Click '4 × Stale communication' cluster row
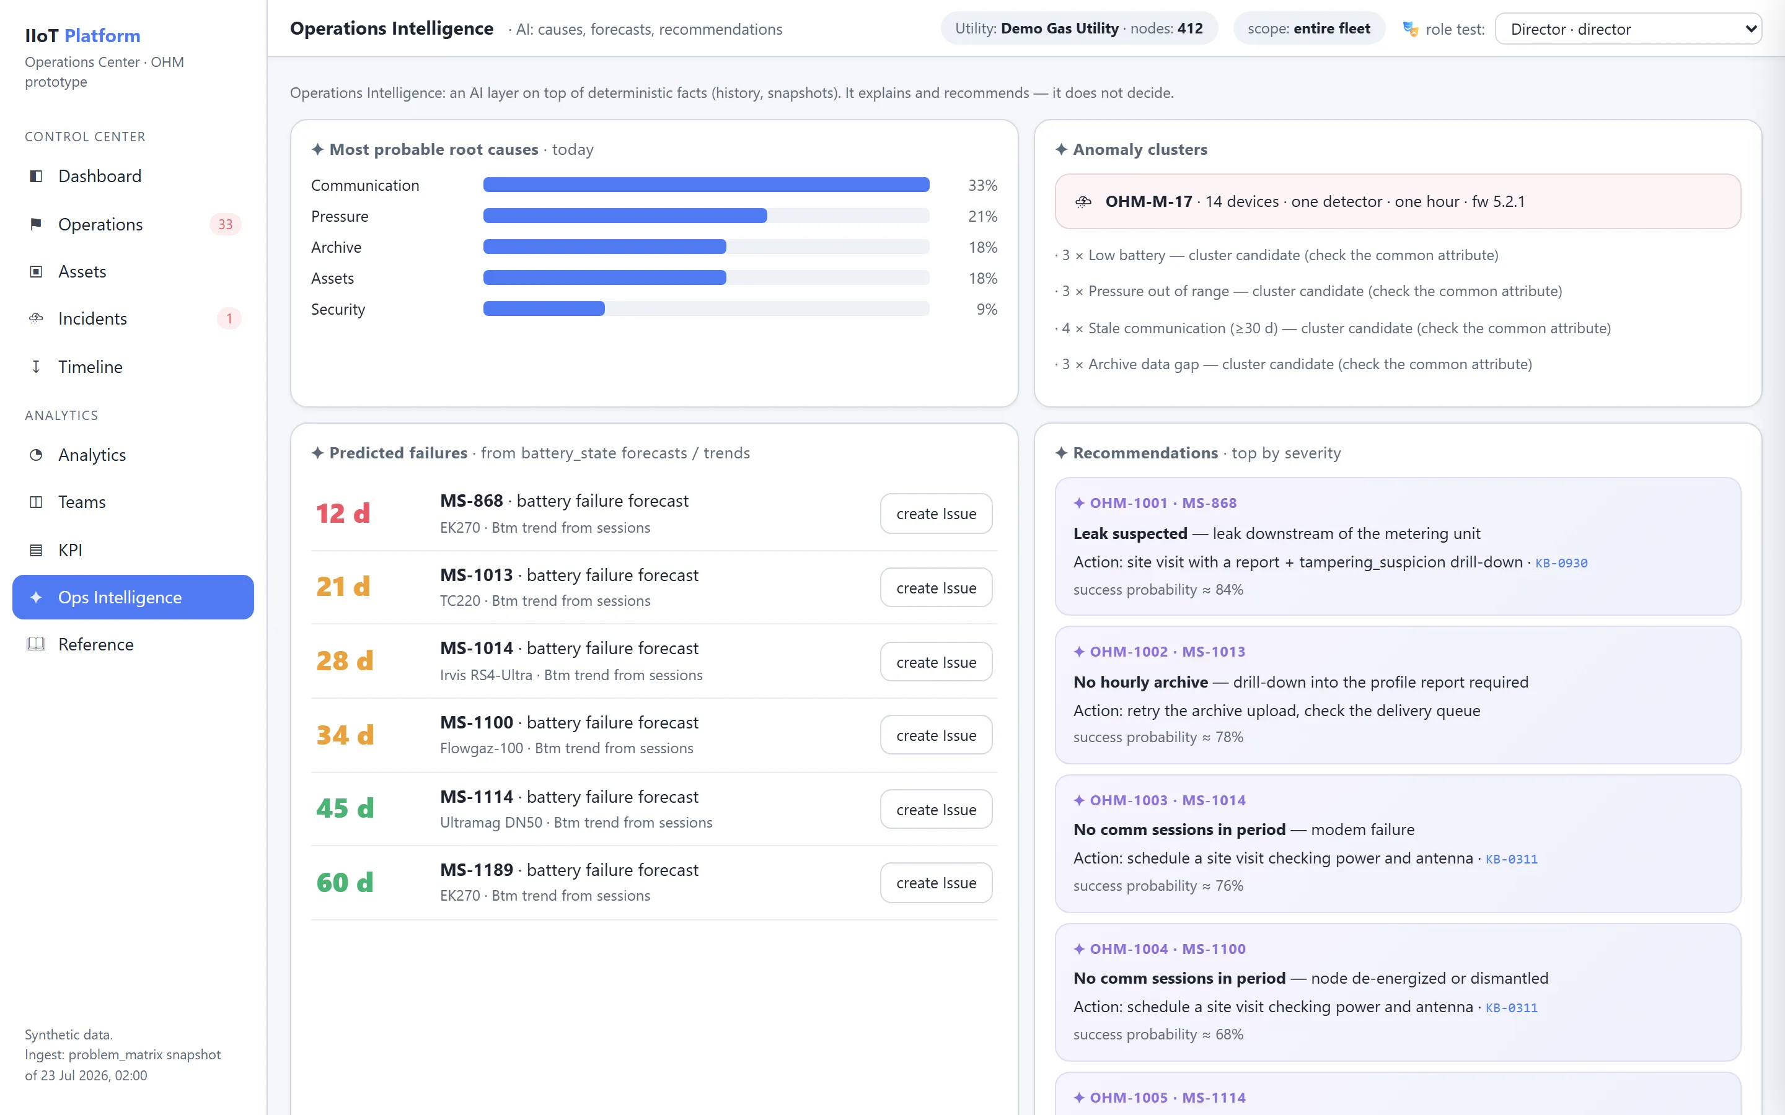 (1333, 328)
